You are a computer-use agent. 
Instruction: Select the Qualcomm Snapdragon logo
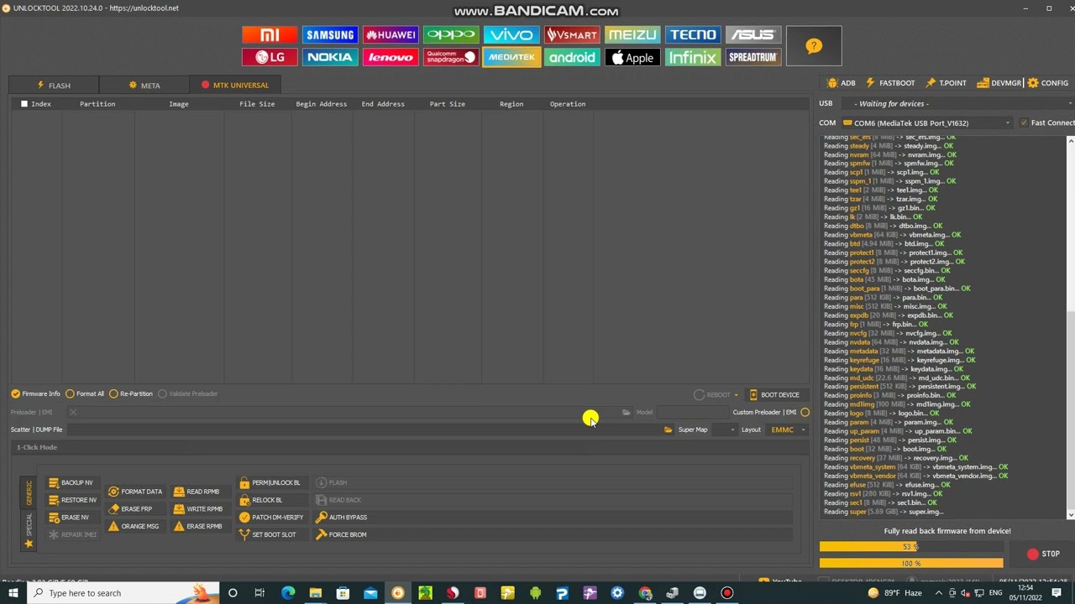pyautogui.click(x=451, y=57)
